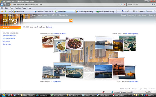The height and width of the screenshot is (97, 156).
Task: Click the Feedback footer link
Action: point(152,89)
